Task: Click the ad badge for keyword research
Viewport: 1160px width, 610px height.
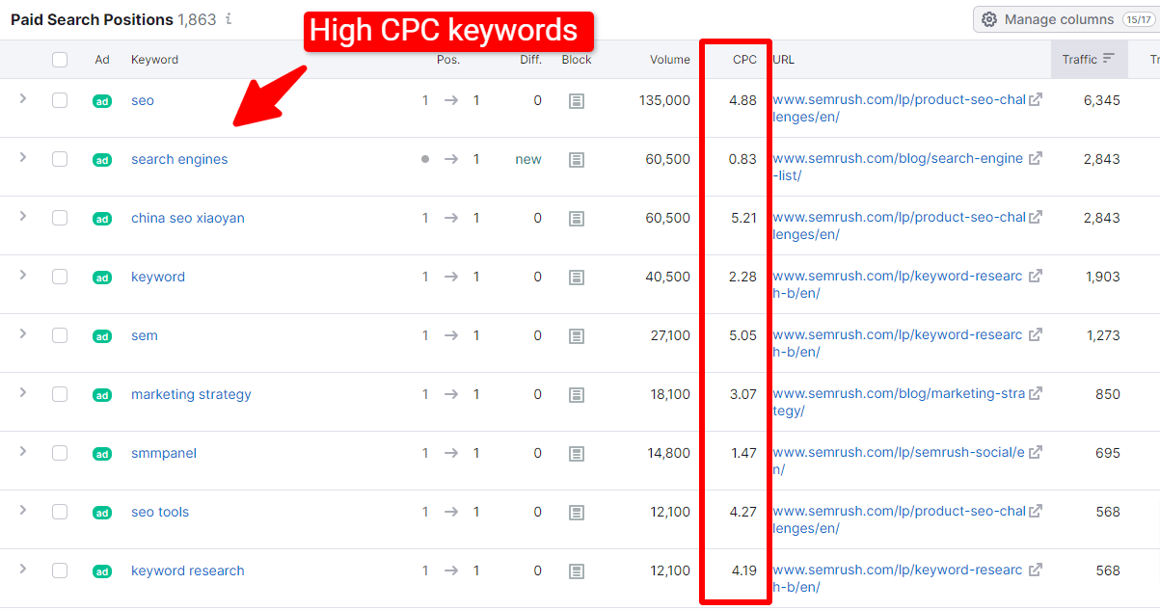Action: coord(102,571)
